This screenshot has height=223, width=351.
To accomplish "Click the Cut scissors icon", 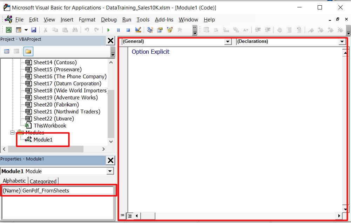I will [45, 30].
